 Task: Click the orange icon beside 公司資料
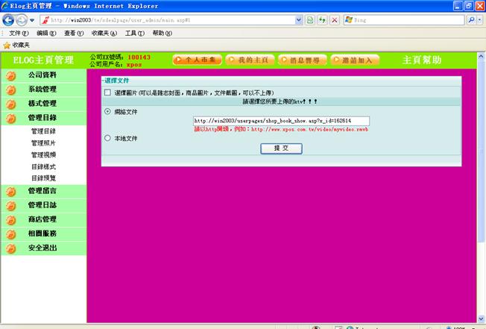11,75
